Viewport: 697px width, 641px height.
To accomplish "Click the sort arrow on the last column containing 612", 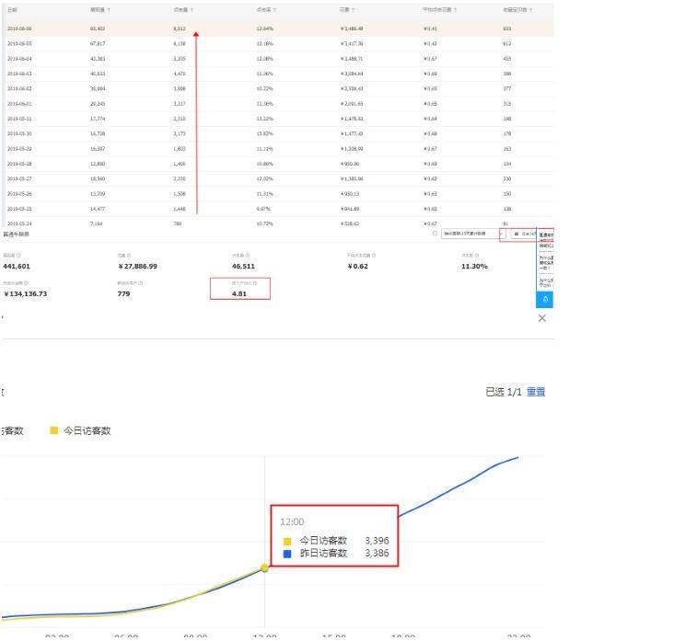I will (x=530, y=10).
